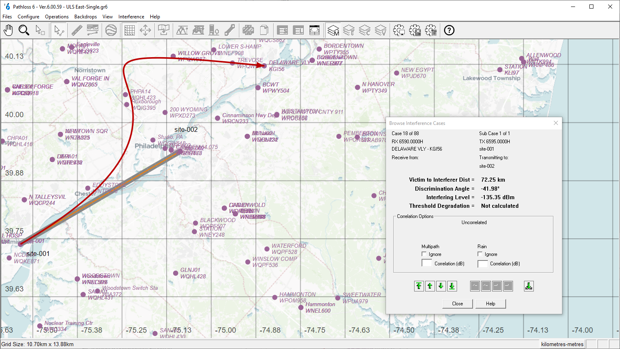Jump to last interference case arrow
620x349 pixels.
click(x=452, y=286)
